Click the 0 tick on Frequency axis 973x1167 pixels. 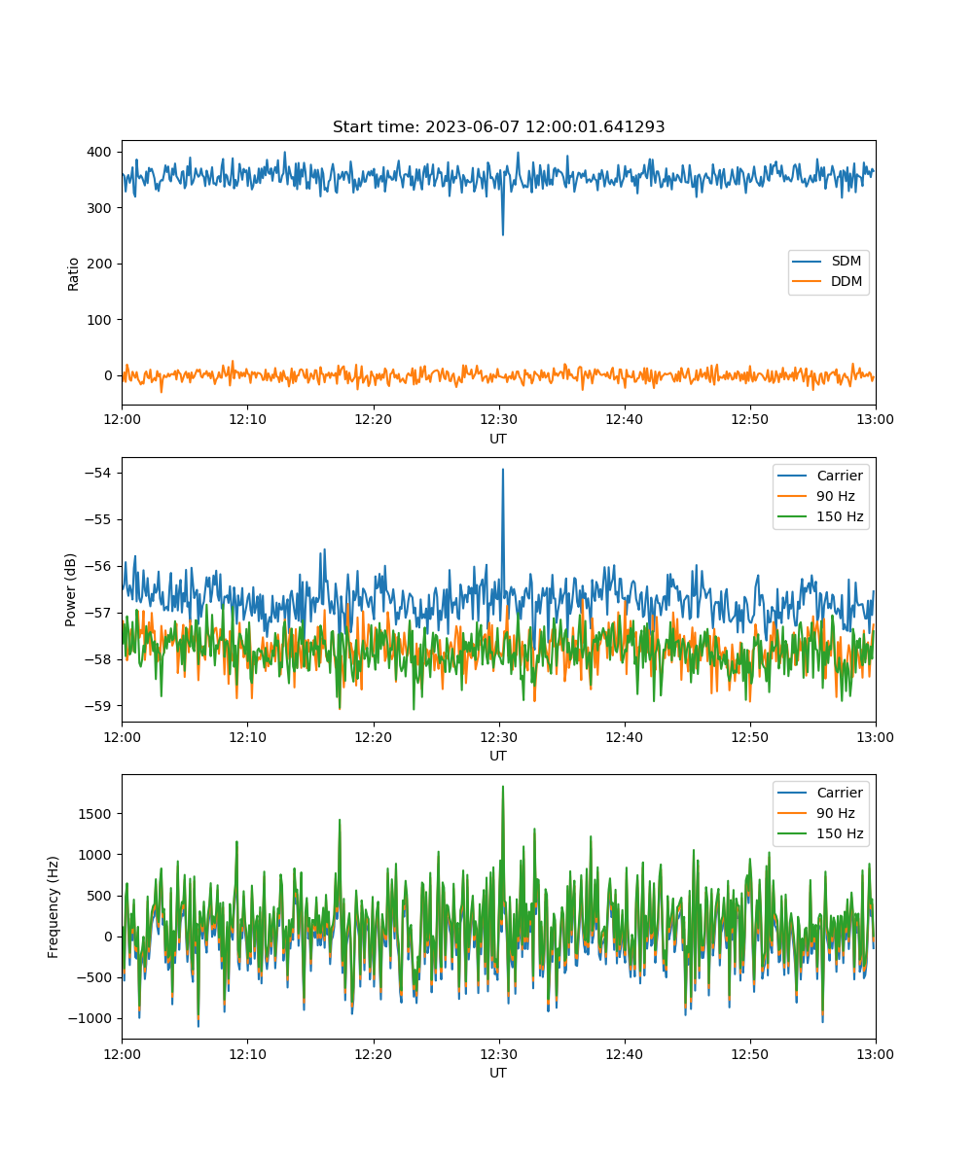click(x=110, y=937)
